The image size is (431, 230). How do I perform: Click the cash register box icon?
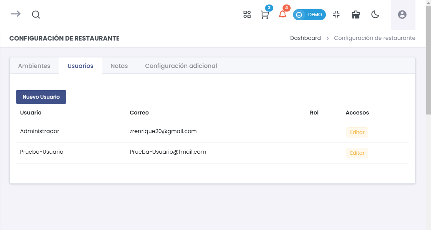(x=356, y=15)
